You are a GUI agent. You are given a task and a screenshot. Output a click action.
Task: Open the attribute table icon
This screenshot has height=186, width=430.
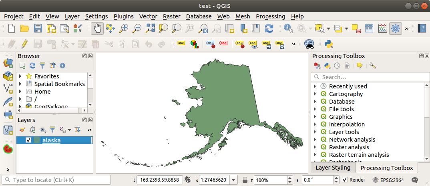(x=369, y=28)
